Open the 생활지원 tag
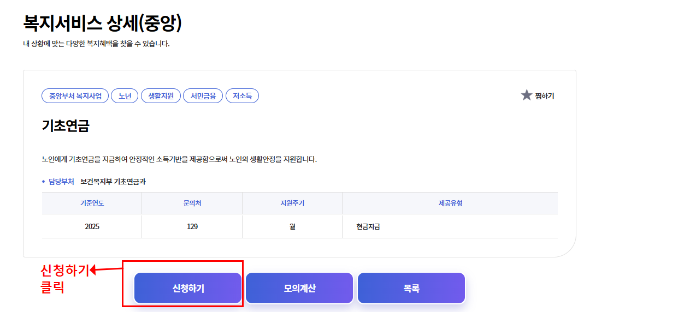Viewport: 684px width, 312px height. pyautogui.click(x=161, y=96)
